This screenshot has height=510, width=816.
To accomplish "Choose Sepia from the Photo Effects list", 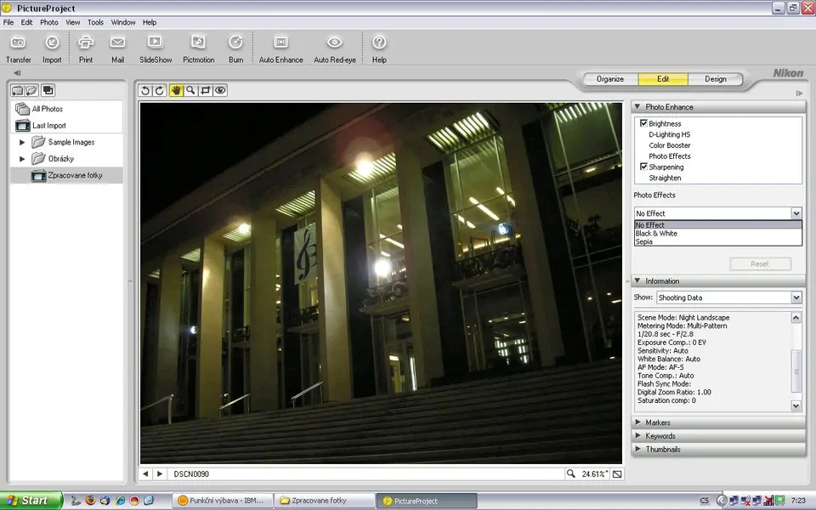I will click(x=644, y=242).
